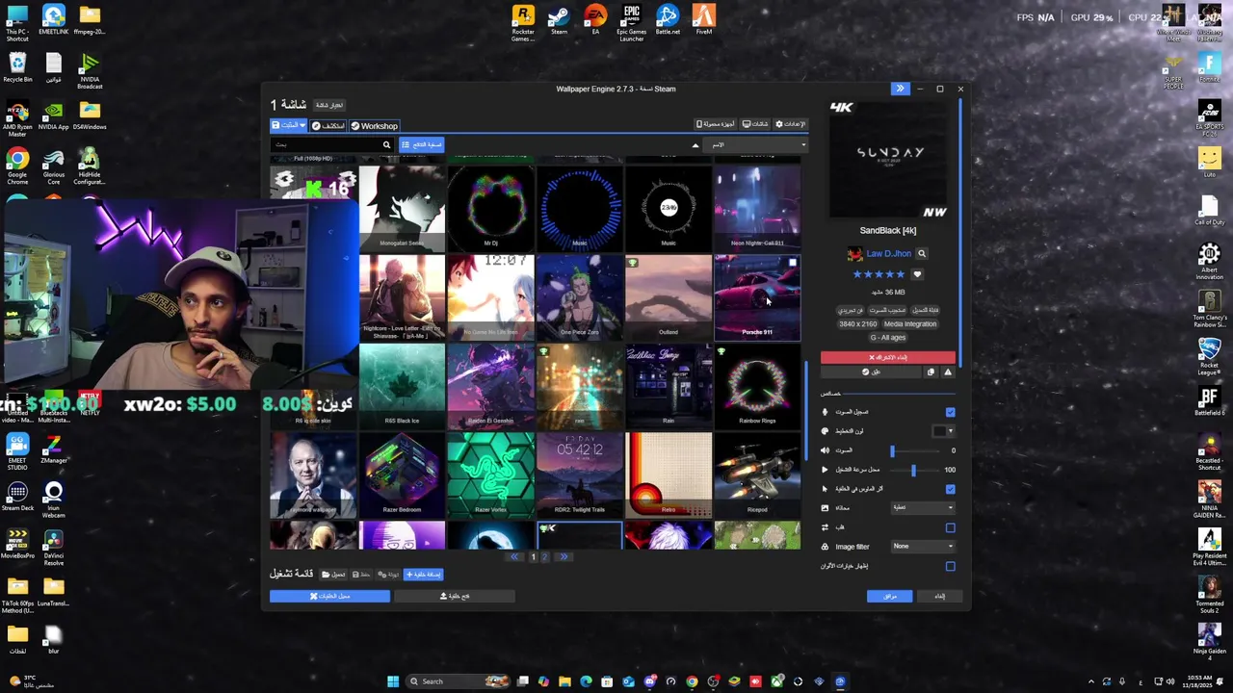Click the search magnifier icon
This screenshot has width=1233, height=693.
coord(386,145)
